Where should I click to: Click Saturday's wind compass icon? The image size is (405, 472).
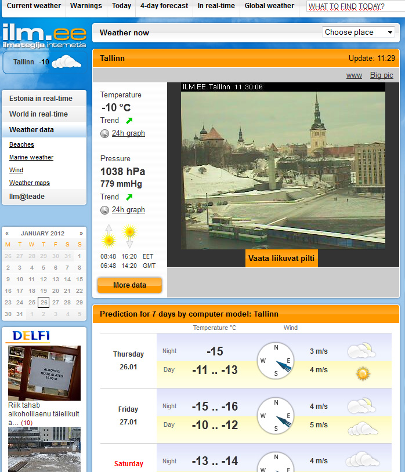pos(276,462)
